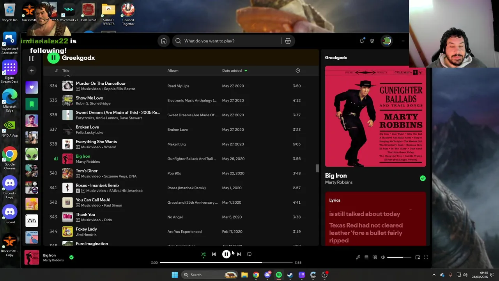Sort the list by Album column
The height and width of the screenshot is (281, 499).
(173, 71)
